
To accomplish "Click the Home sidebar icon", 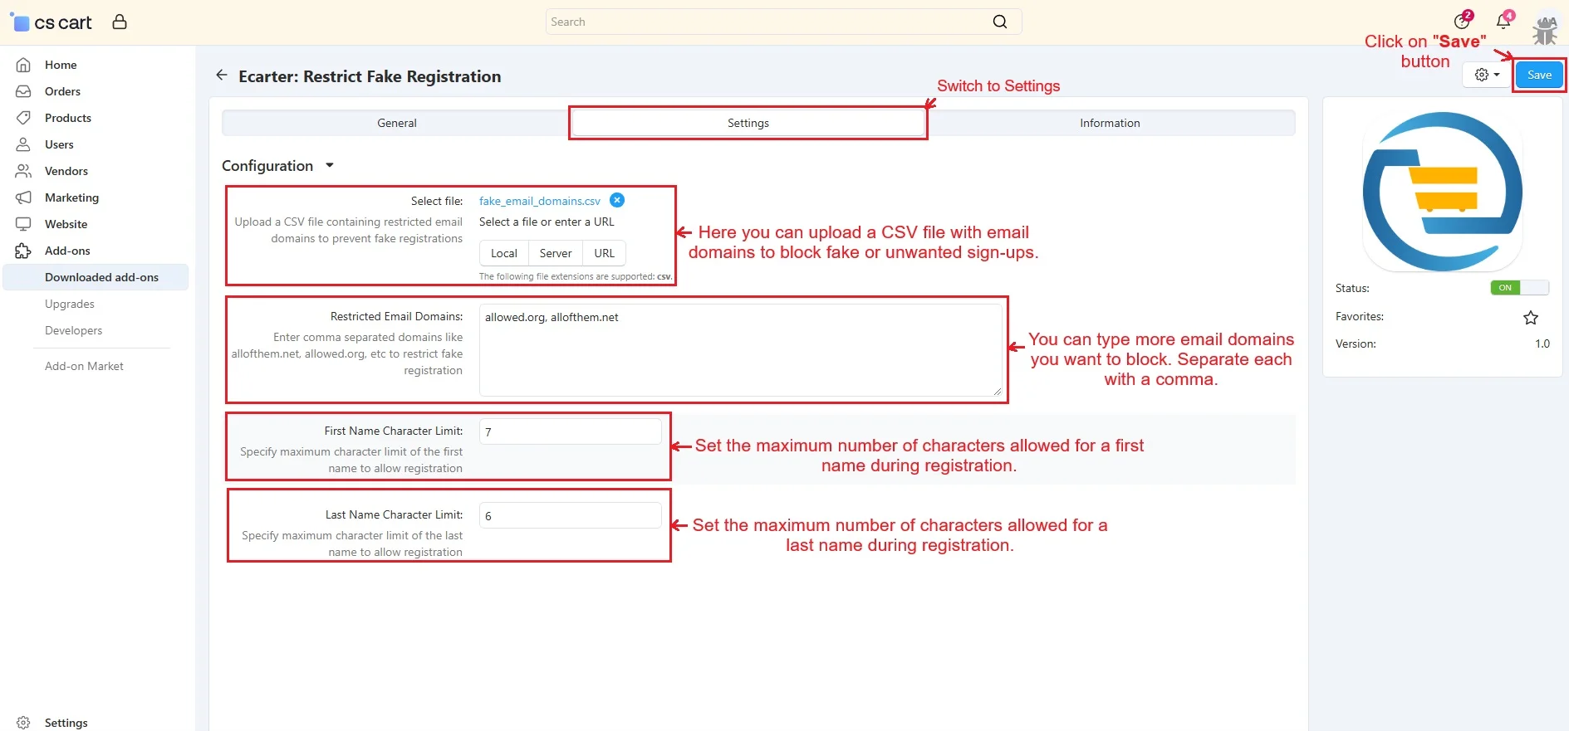I will coord(23,65).
